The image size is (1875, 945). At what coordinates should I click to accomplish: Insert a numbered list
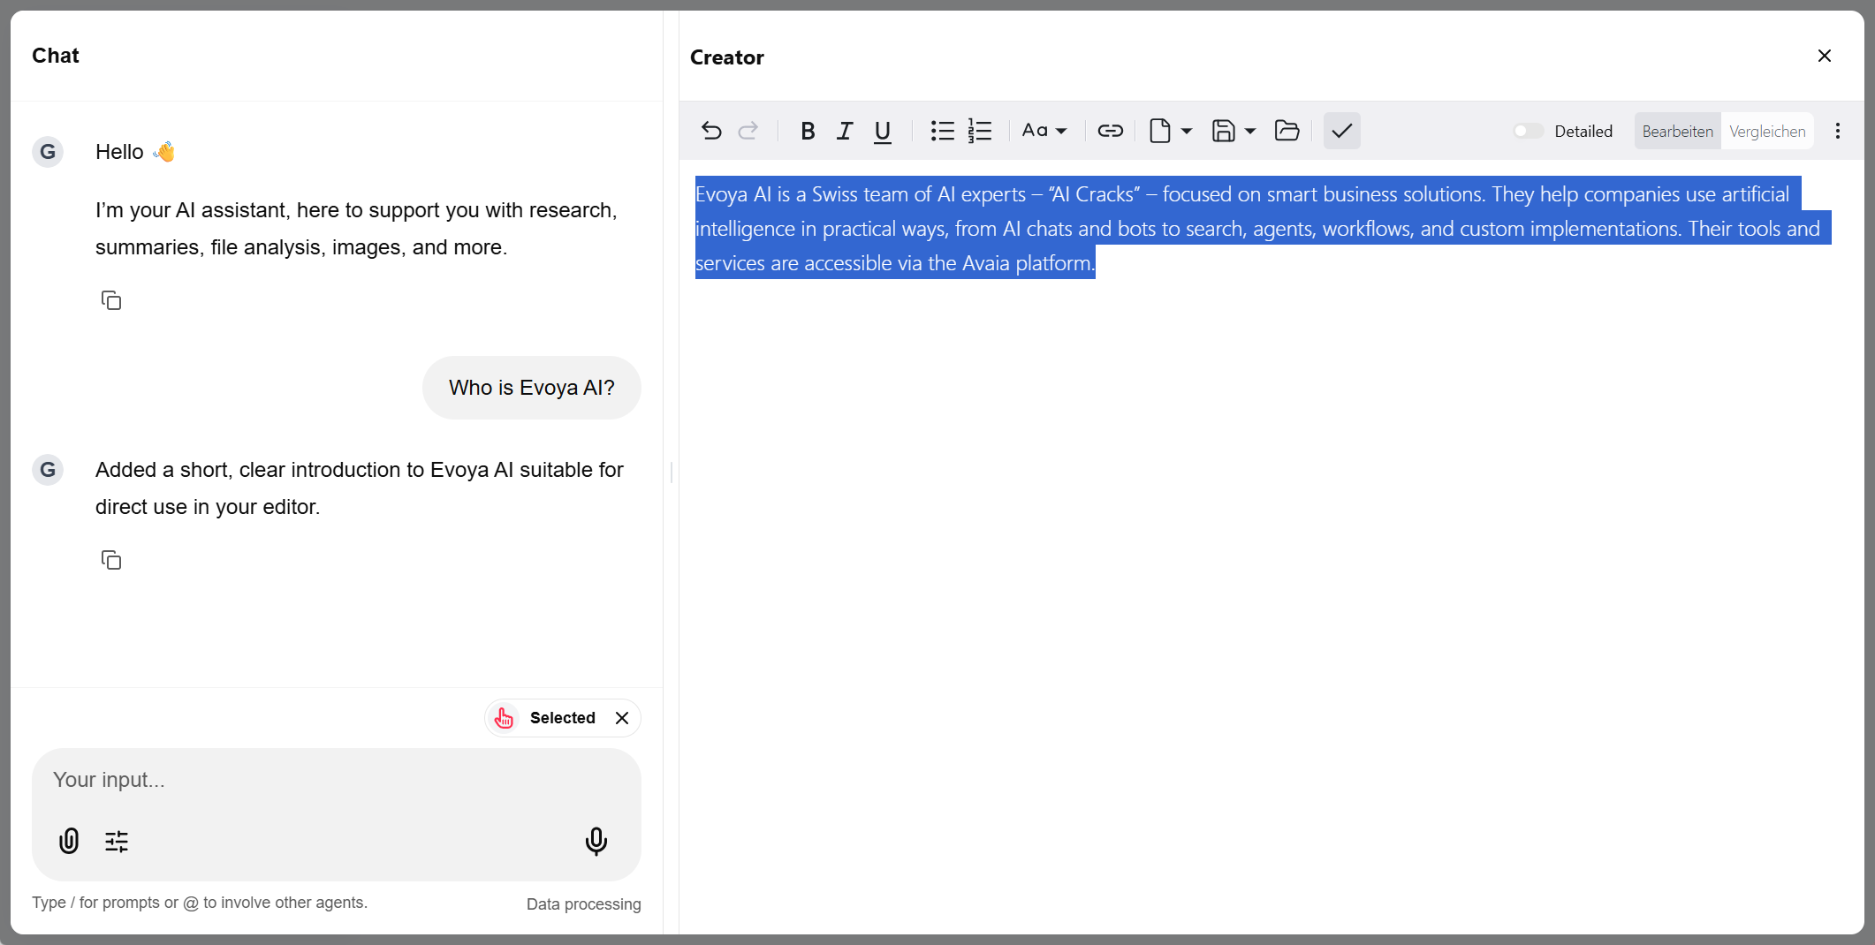980,131
